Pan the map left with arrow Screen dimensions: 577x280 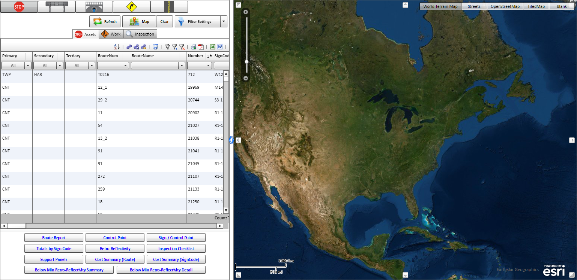tap(238, 140)
